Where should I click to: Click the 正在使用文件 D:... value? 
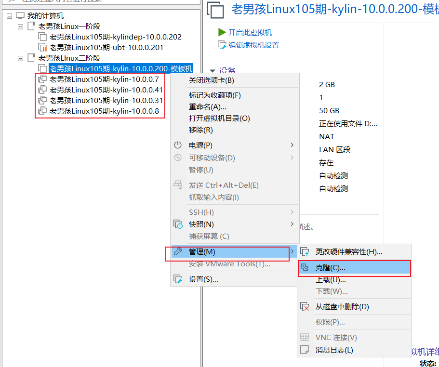[348, 124]
